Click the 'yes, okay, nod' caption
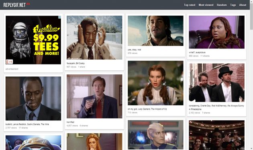Screen dimensions: 253x150 click(134, 50)
